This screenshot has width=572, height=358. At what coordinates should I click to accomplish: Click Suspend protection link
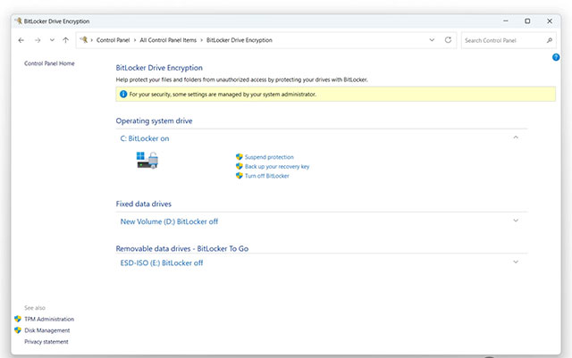269,157
